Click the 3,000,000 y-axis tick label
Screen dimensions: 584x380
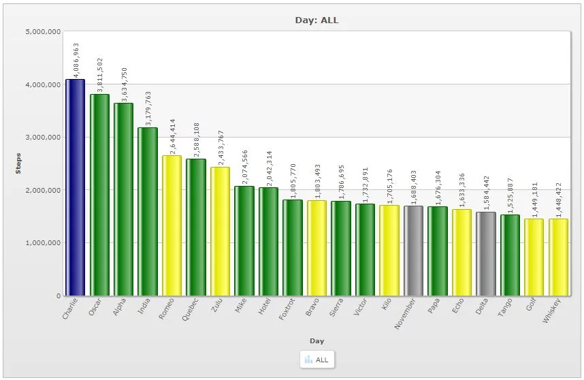43,137
